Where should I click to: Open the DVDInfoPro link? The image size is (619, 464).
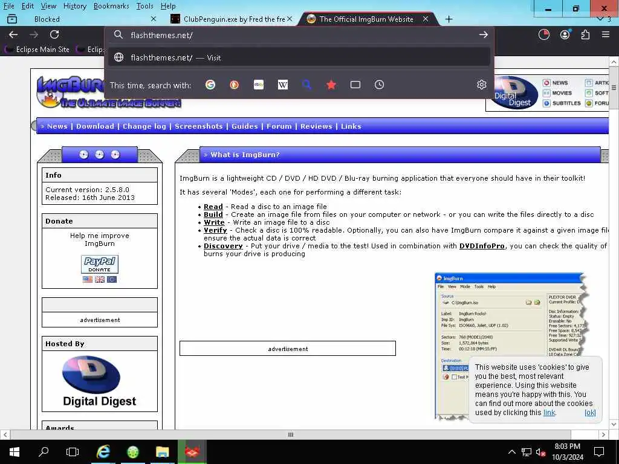pyautogui.click(x=482, y=246)
